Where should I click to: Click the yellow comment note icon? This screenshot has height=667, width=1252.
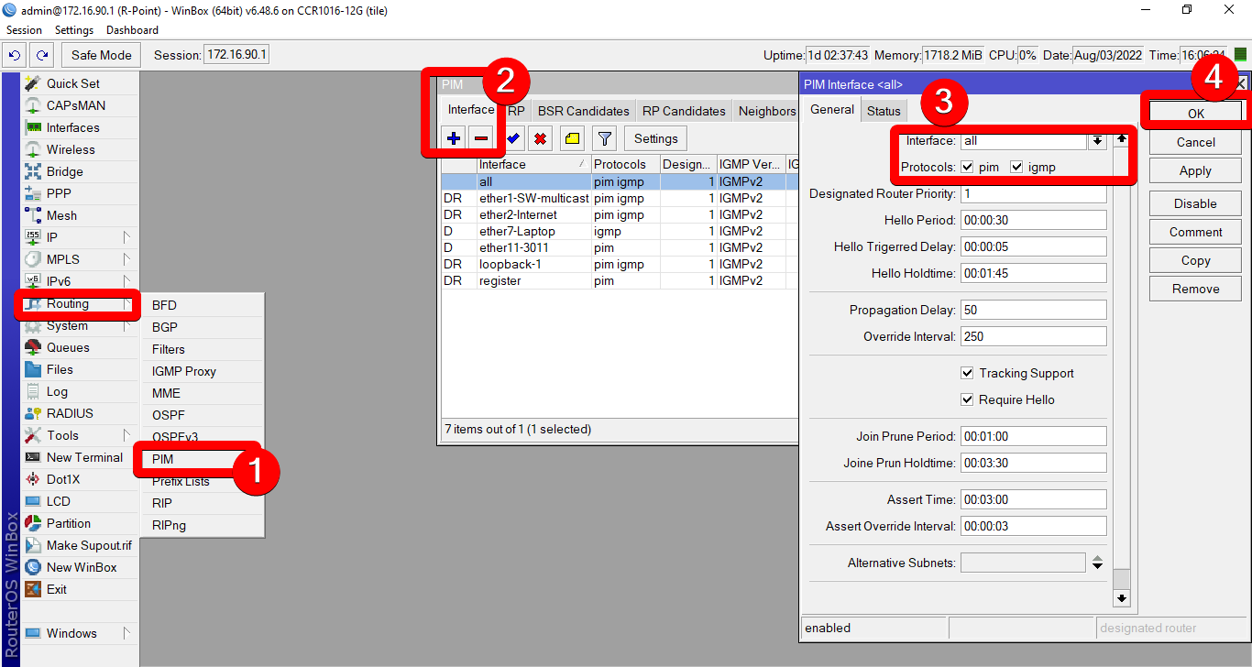tap(573, 138)
